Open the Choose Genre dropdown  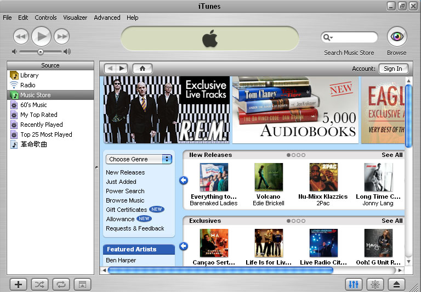click(x=139, y=159)
